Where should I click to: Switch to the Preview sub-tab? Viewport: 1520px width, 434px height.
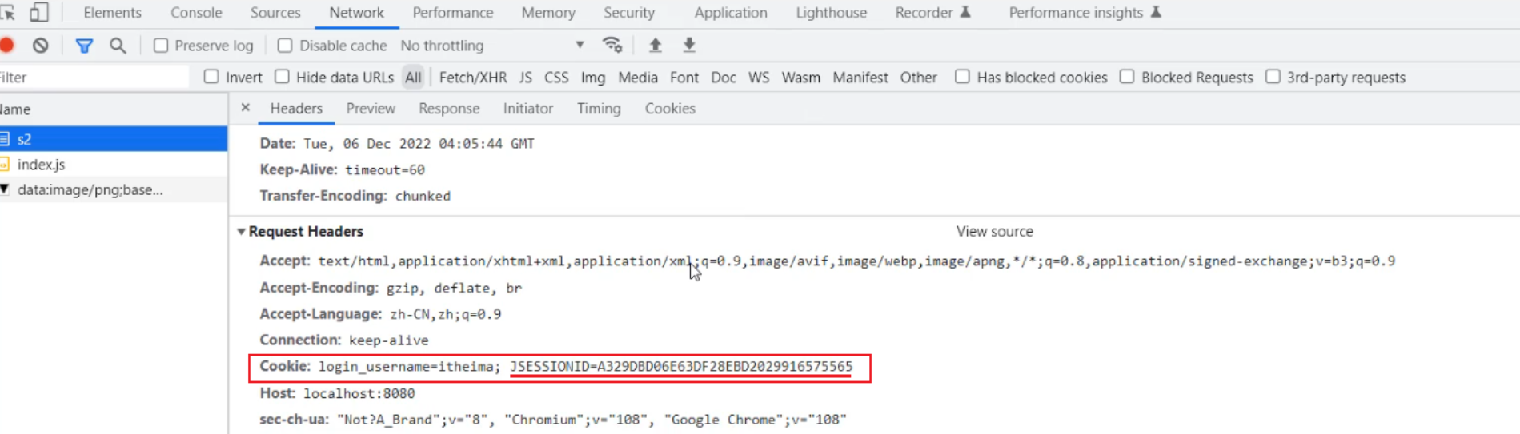point(371,109)
